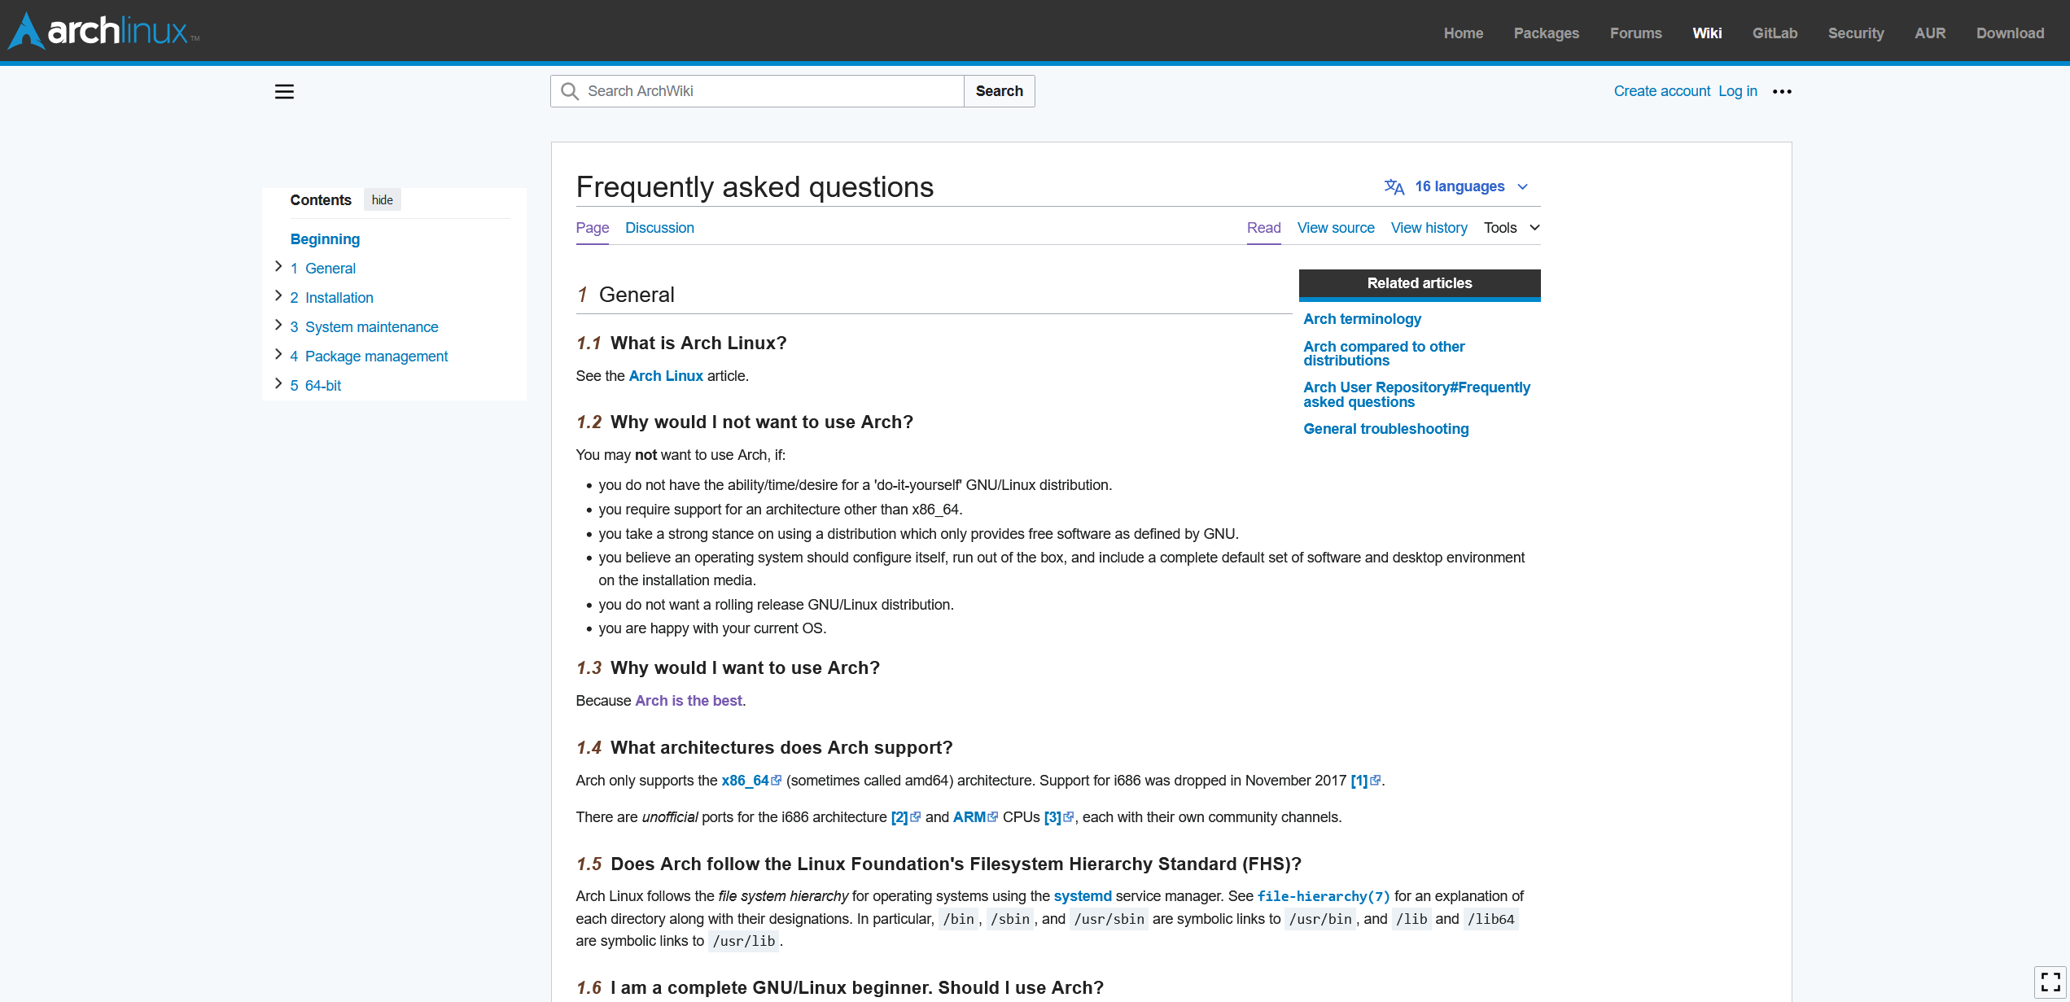
Task: Click the Search ArchWiki input field
Action: pyautogui.click(x=769, y=91)
